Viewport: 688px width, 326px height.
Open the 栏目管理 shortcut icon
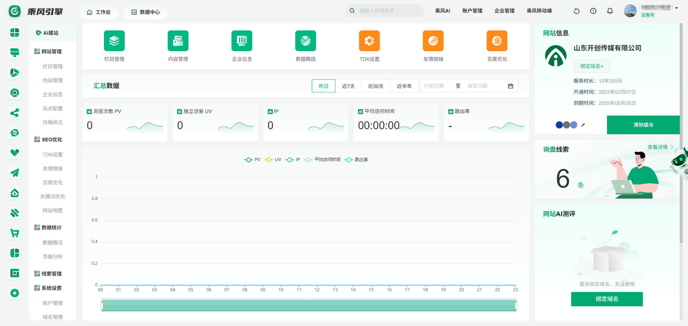(x=114, y=41)
